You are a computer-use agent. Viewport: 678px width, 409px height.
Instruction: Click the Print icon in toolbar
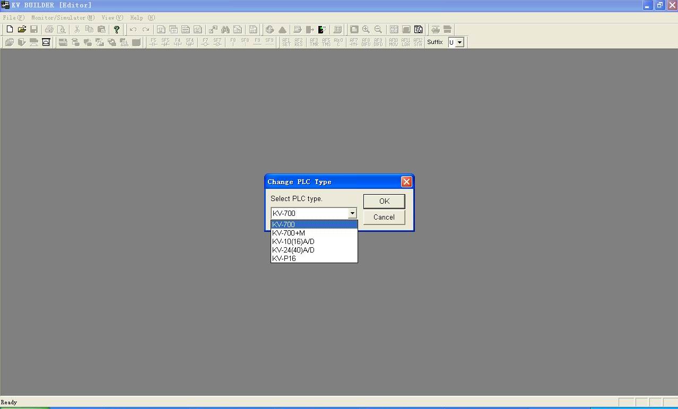tap(49, 30)
